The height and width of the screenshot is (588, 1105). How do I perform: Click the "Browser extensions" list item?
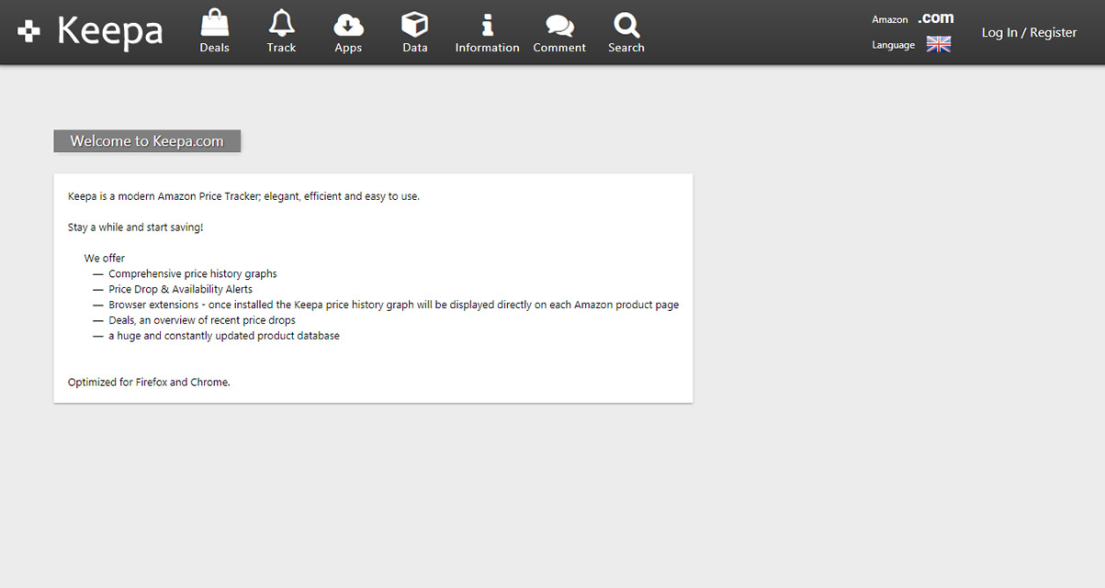point(393,305)
